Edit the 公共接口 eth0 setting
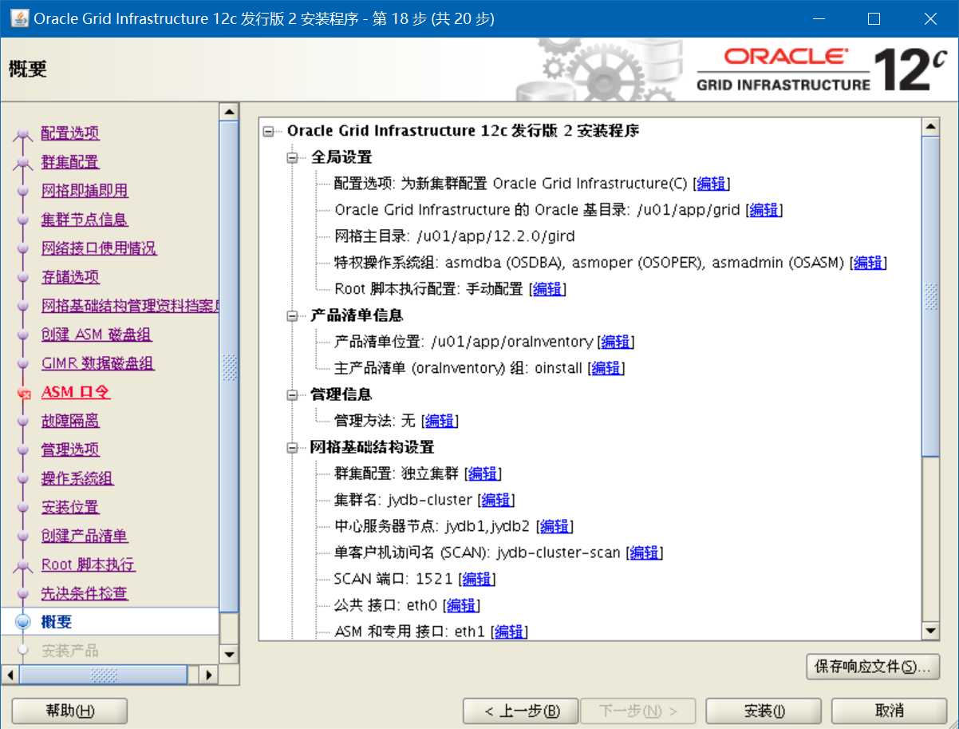This screenshot has width=959, height=729. [x=461, y=605]
